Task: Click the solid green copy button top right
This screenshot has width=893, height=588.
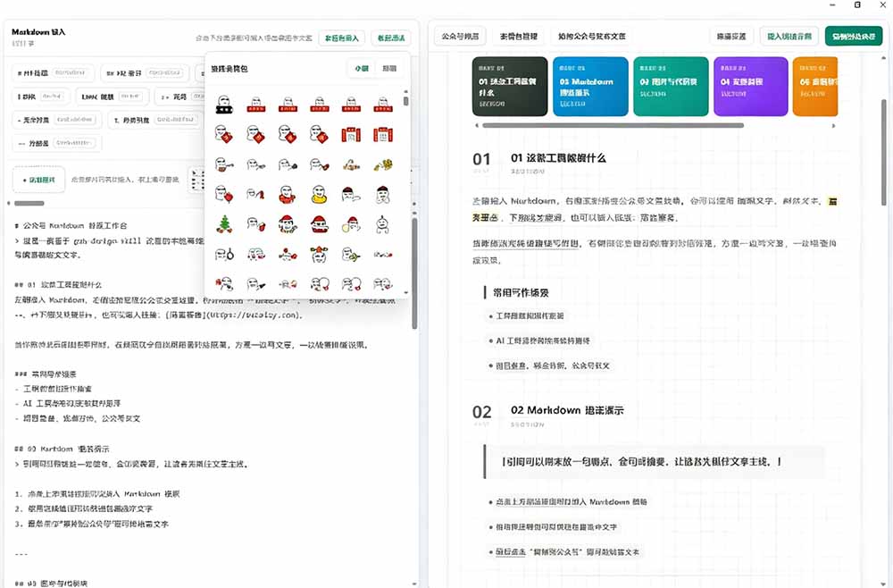Action: pyautogui.click(x=854, y=36)
